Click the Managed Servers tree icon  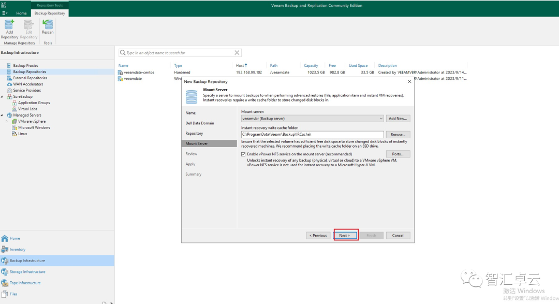click(x=10, y=115)
